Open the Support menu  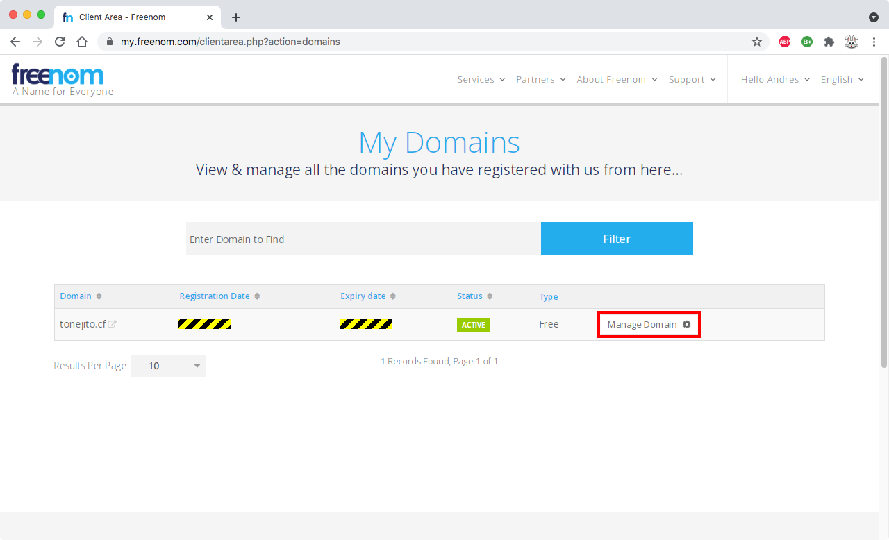692,80
